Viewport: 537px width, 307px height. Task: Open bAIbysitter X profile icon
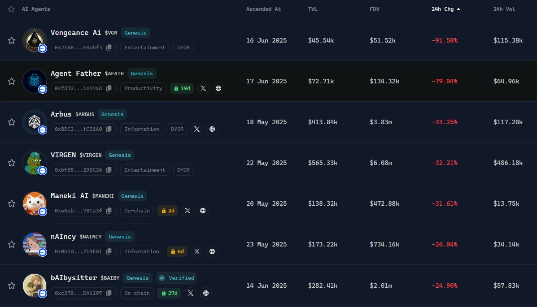191,293
